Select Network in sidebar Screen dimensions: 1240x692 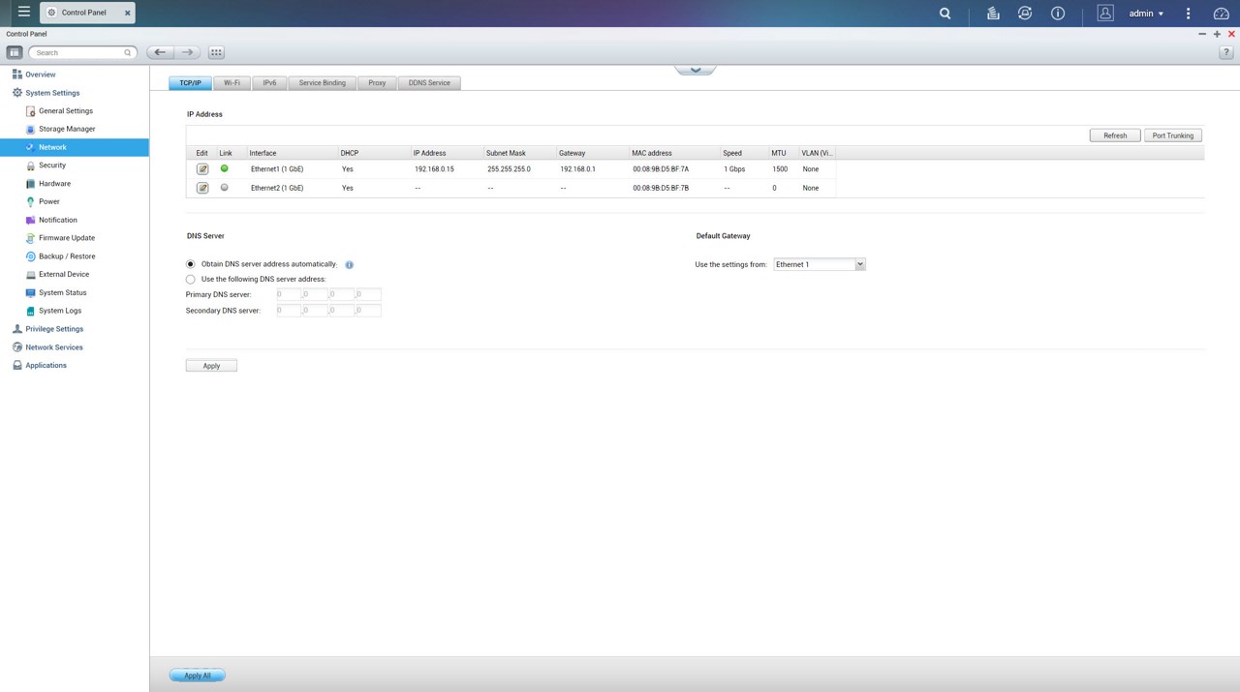coord(75,147)
